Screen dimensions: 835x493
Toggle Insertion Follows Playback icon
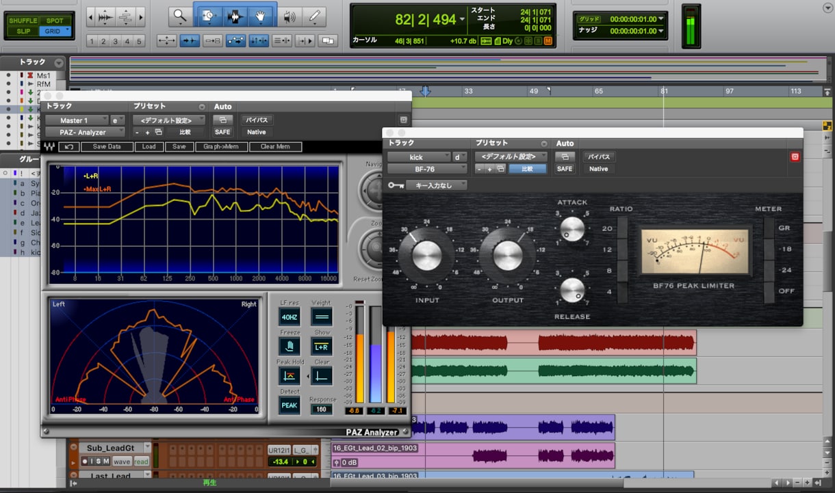(x=305, y=41)
